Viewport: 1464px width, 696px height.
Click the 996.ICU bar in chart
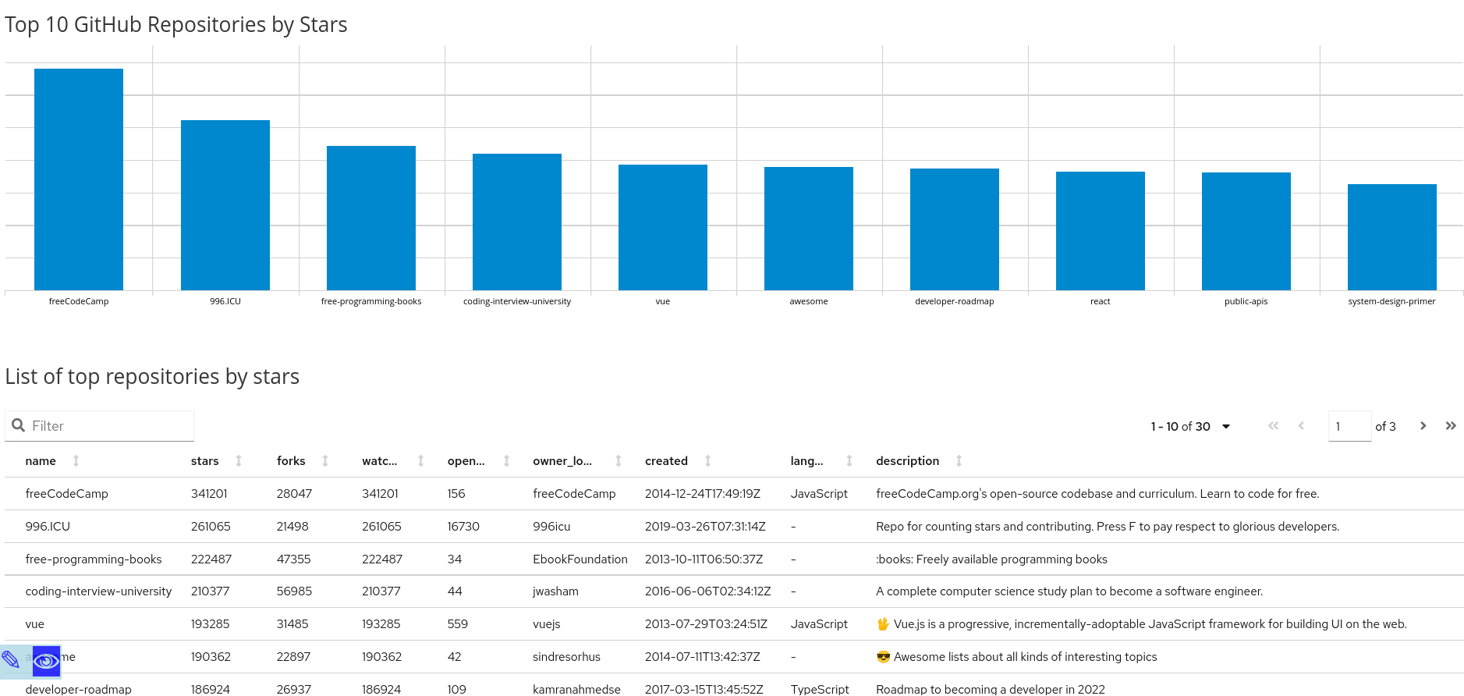(225, 205)
